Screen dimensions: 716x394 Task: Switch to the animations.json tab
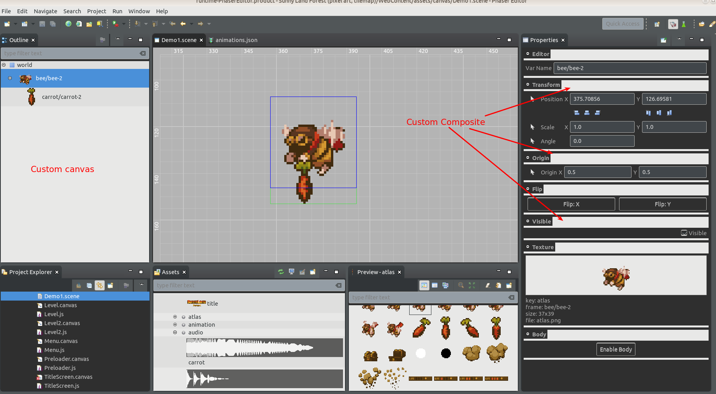pyautogui.click(x=236, y=40)
